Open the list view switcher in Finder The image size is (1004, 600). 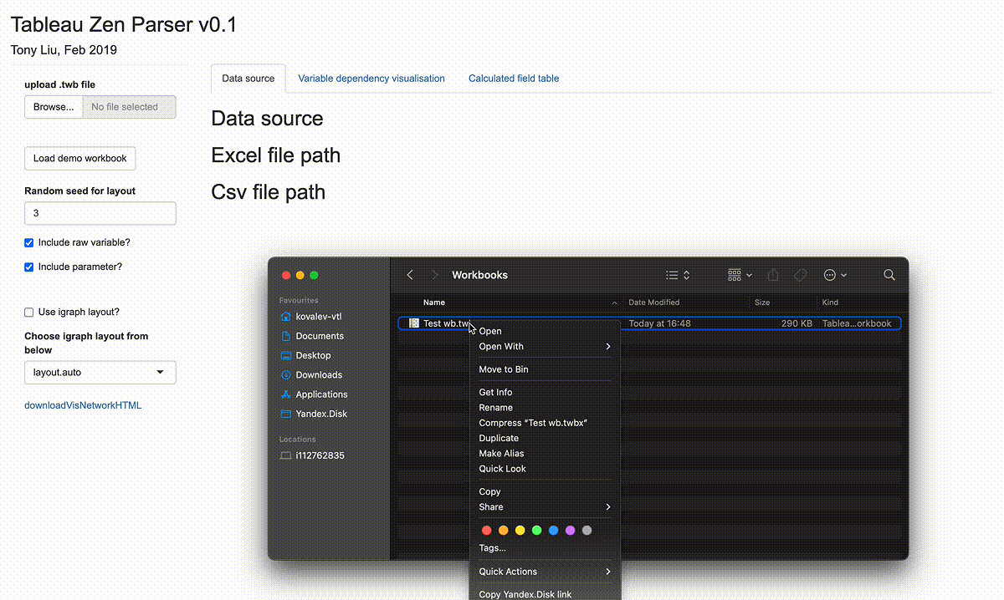click(678, 275)
